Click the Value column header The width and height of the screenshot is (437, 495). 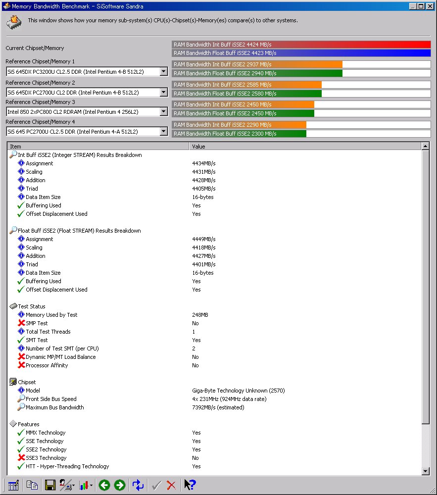(305, 146)
